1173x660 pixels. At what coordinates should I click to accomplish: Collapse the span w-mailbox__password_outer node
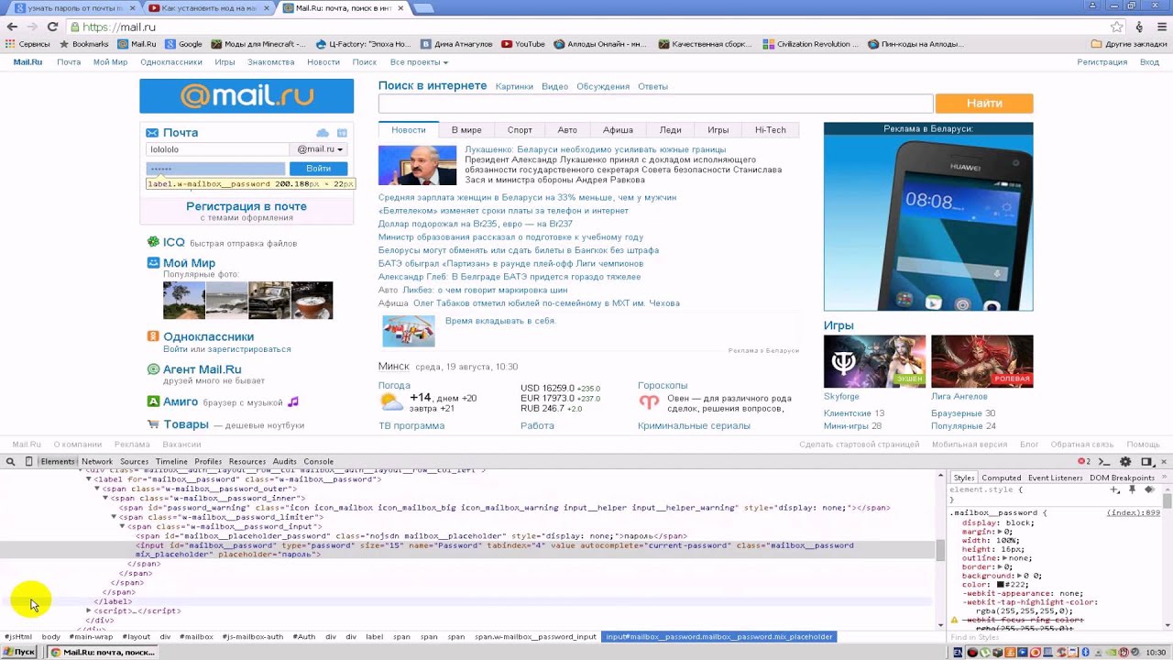pos(97,489)
